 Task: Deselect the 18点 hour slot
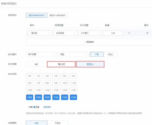(30, 97)
